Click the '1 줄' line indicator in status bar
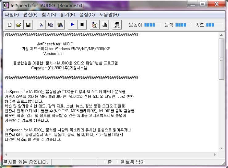Screen dimensions: 228x168 click(108, 162)
